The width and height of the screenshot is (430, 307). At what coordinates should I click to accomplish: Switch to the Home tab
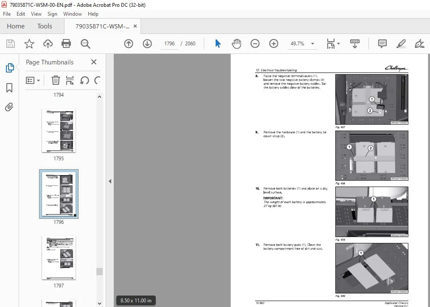tap(16, 26)
